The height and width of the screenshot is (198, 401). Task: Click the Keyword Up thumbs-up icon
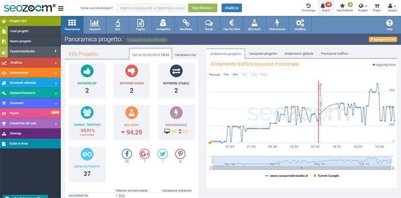pyautogui.click(x=87, y=71)
